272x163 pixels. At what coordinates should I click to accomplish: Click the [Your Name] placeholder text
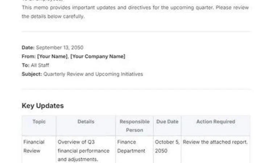point(53,57)
